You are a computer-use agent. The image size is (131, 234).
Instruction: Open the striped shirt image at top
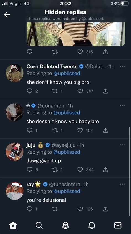pyautogui.click(x=76, y=34)
